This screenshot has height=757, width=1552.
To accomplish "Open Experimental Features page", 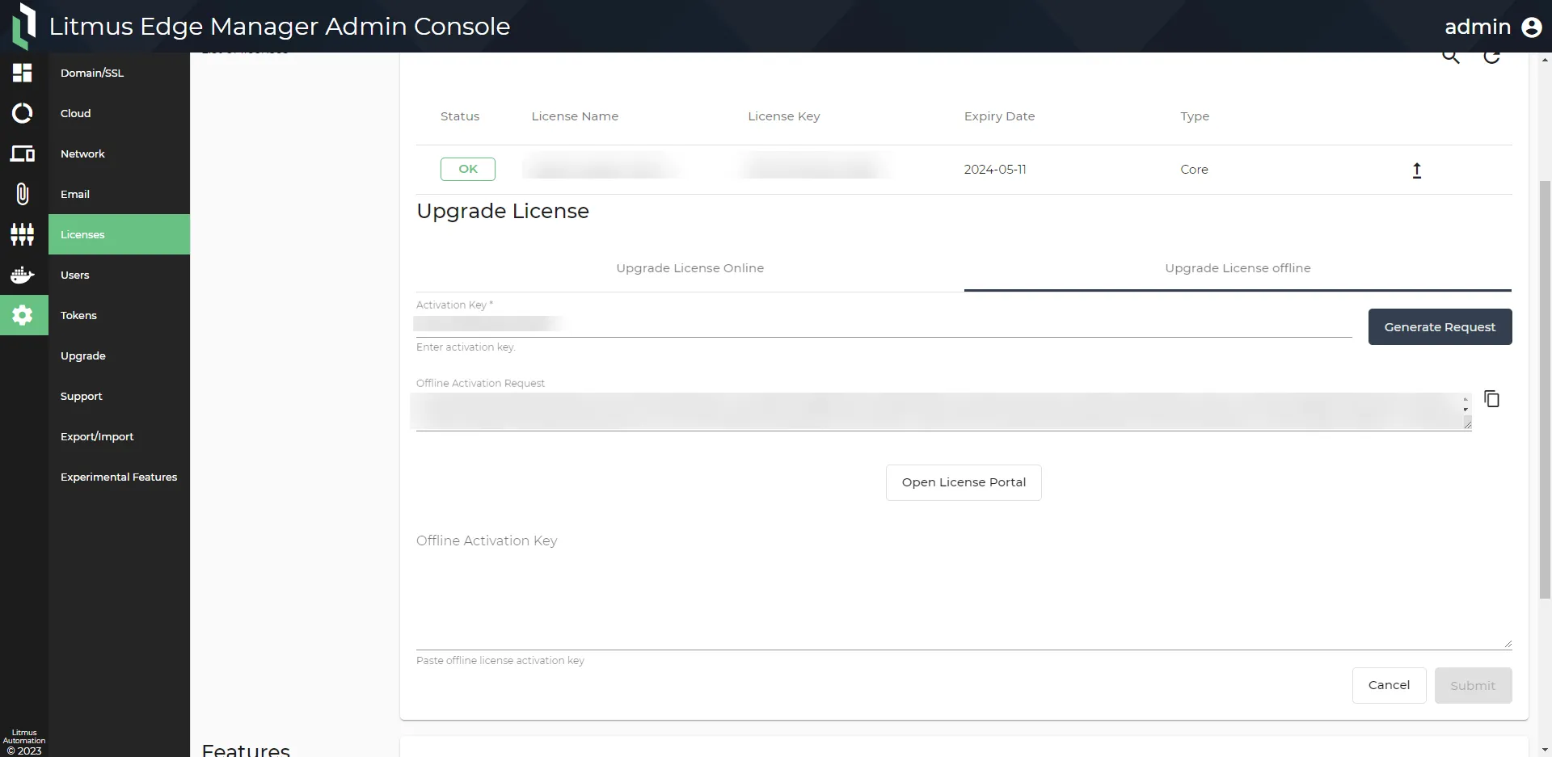I will coord(119,477).
